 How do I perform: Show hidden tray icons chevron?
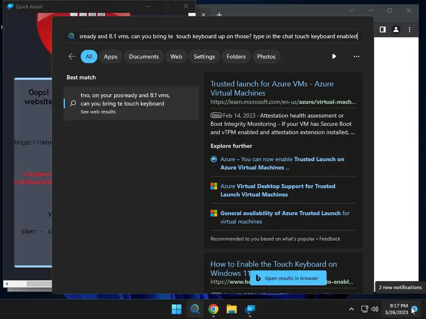(351, 309)
